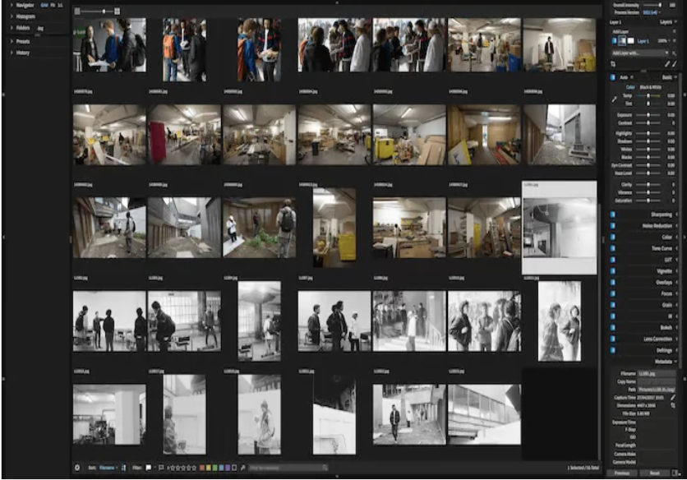The image size is (687, 480).
Task: Select the 1:1 option in Navigator
Action: [x=60, y=5]
